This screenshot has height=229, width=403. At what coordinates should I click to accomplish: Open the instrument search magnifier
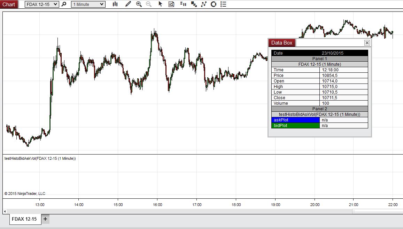(x=64, y=4)
